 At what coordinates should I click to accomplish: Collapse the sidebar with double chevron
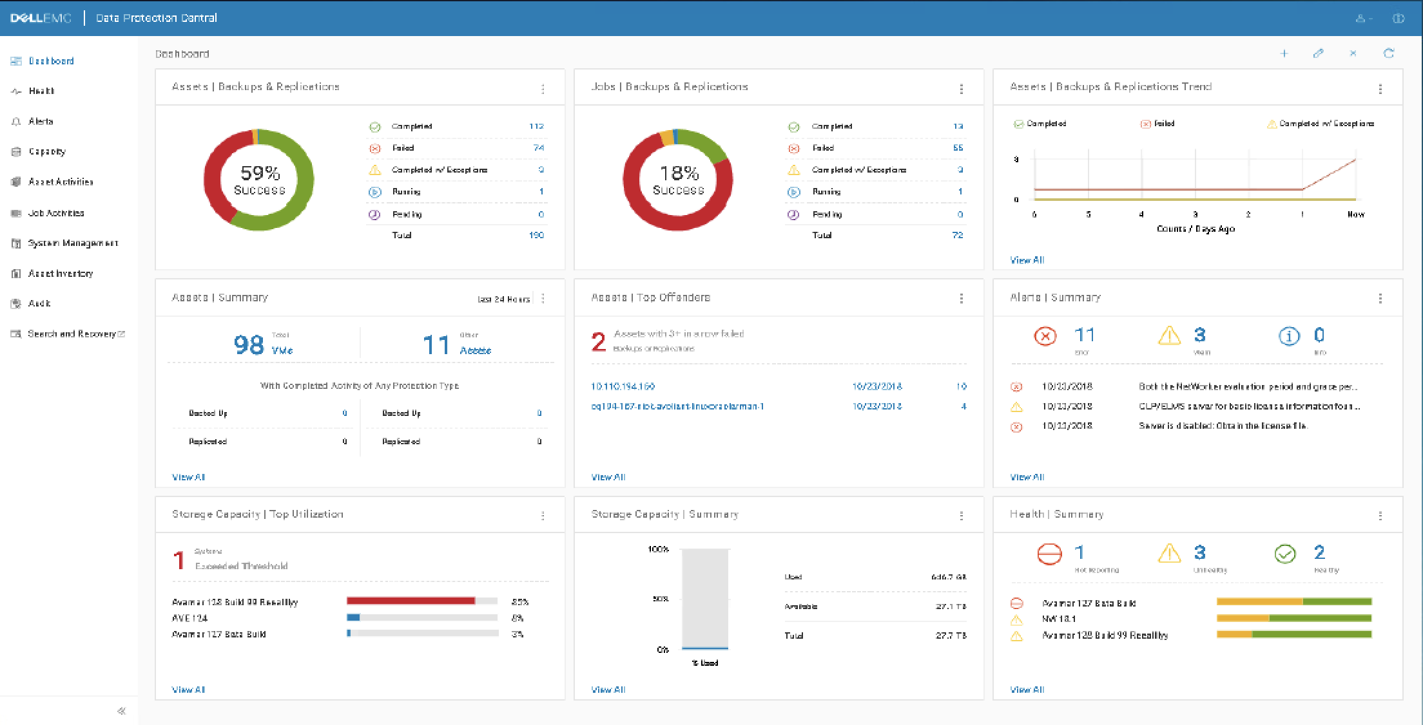pos(121,711)
